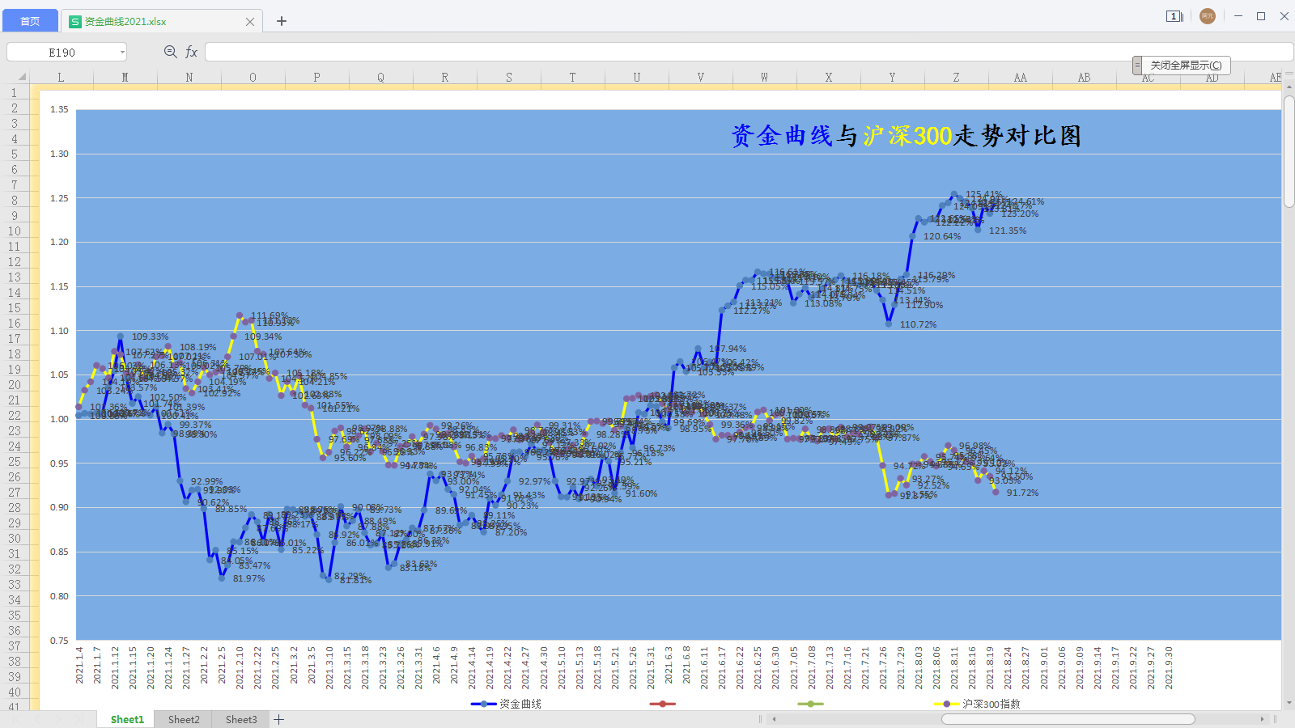The image size is (1295, 728).
Task: Click into the formula bar input
Action: pos(749,53)
